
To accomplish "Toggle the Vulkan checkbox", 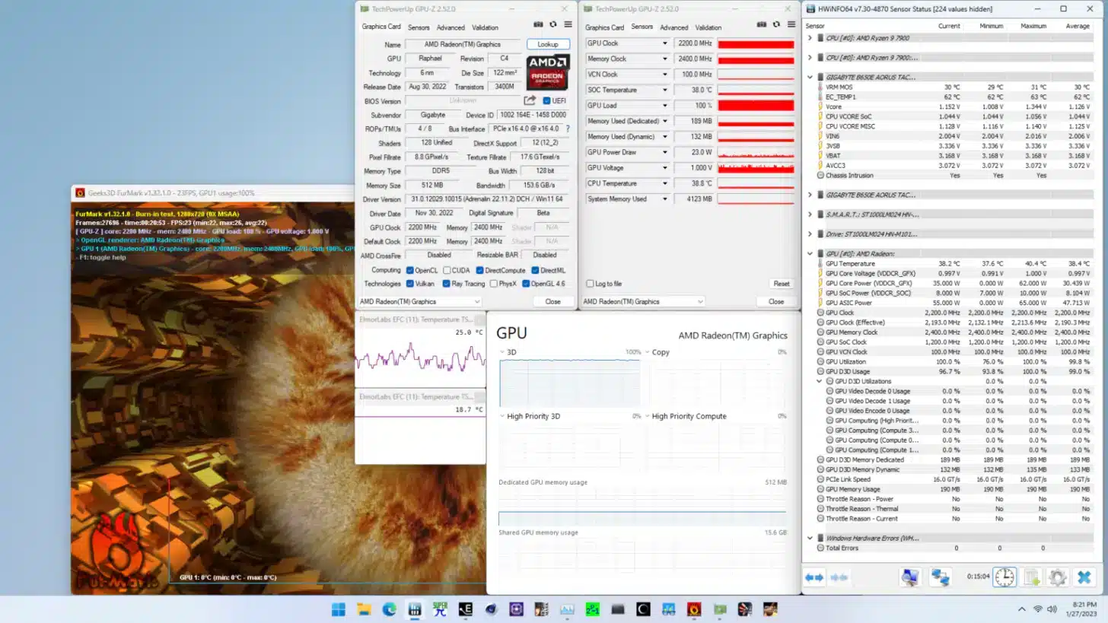I will click(410, 284).
